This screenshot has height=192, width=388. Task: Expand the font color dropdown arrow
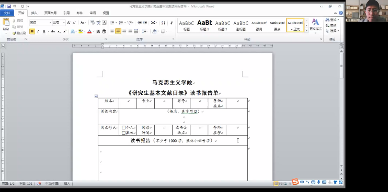pyautogui.click(x=94, y=31)
